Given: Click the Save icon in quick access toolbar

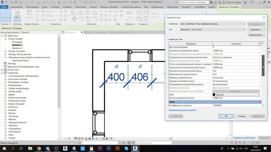Looking at the screenshot, I should pos(16,2).
